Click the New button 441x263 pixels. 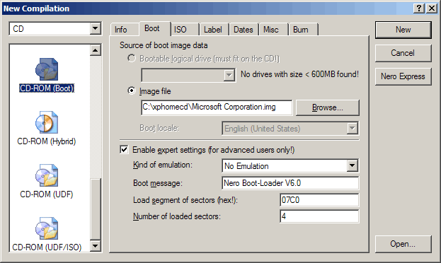tap(403, 30)
